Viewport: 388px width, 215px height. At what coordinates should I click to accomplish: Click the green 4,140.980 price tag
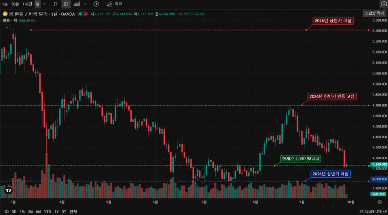point(379,164)
